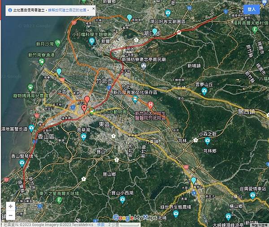Select the 湖口好客文創園區 camera marker
Screen dimensions: 269x227
168,13
